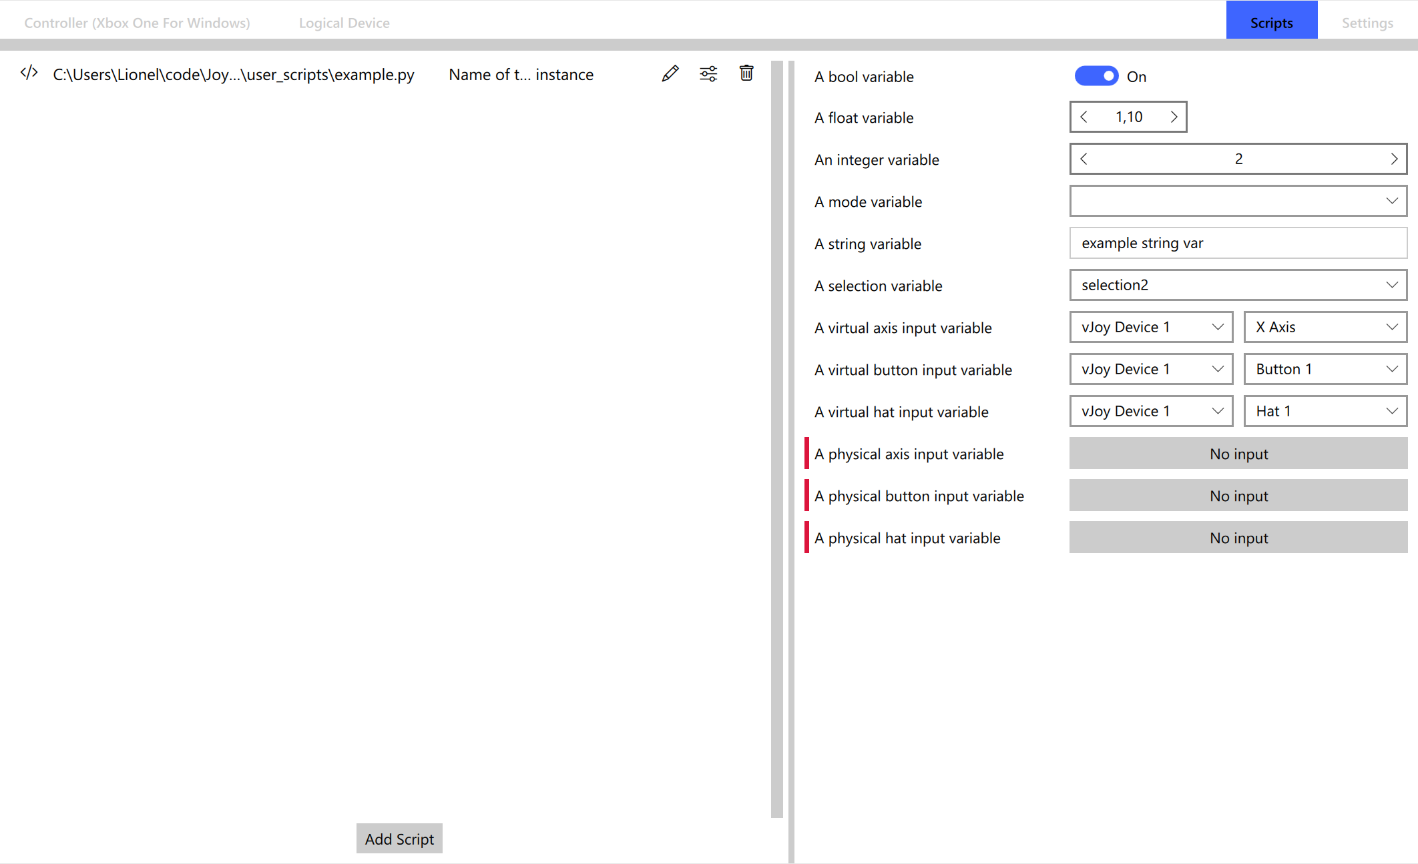Turn off the bool variable toggle
The width and height of the screenshot is (1418, 864).
click(1095, 76)
